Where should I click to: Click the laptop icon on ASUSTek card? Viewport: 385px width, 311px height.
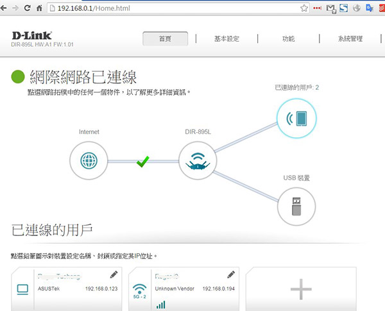click(x=22, y=290)
